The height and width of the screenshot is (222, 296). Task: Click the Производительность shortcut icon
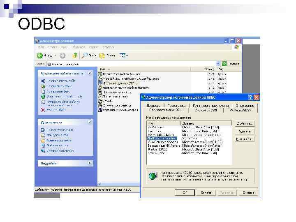coord(100,92)
